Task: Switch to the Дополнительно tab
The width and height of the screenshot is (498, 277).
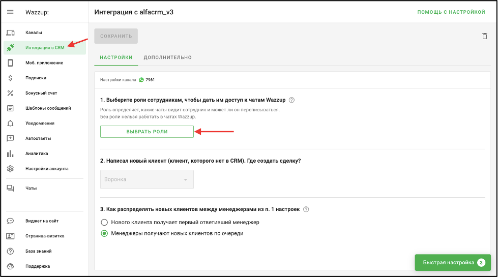Action: point(168,57)
